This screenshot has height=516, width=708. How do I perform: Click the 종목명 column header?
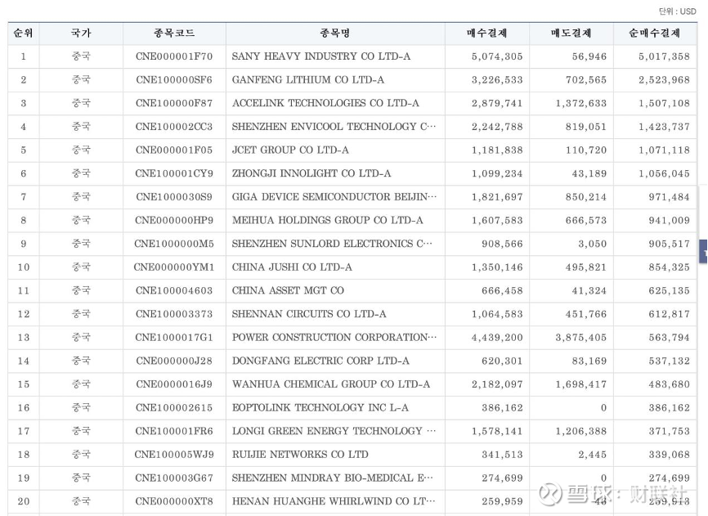(335, 33)
